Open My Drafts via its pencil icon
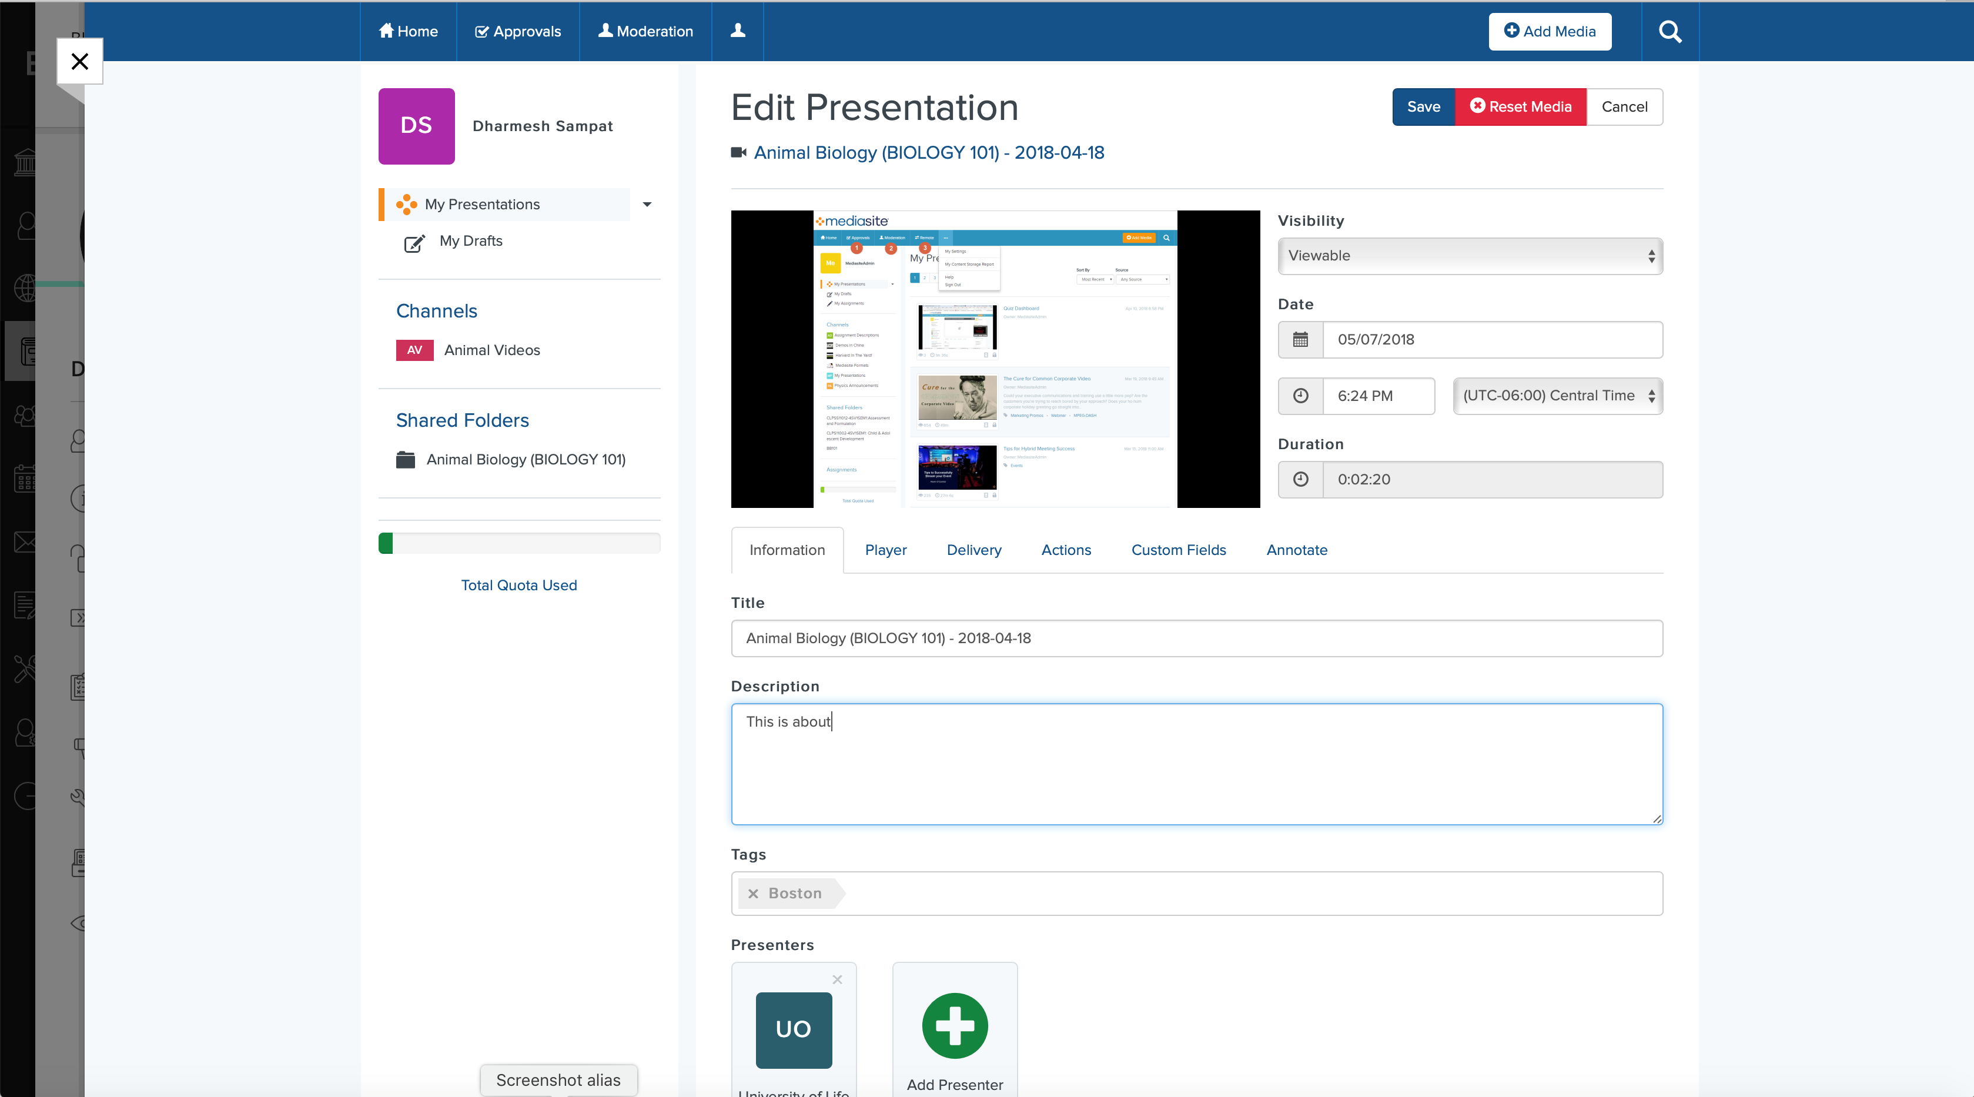1974x1097 pixels. (x=413, y=243)
